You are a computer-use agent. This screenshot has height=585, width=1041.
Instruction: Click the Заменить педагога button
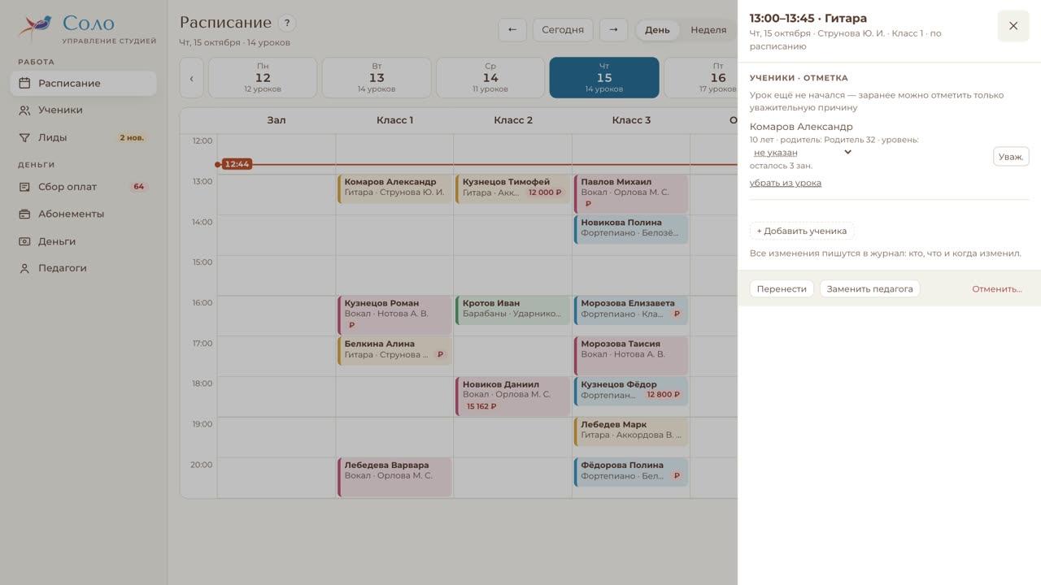tap(870, 288)
